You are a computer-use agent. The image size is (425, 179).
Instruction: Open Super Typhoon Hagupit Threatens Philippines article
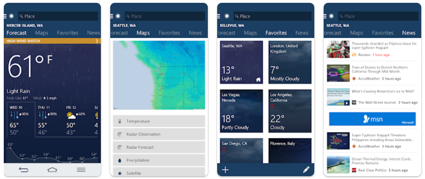pos(372,141)
